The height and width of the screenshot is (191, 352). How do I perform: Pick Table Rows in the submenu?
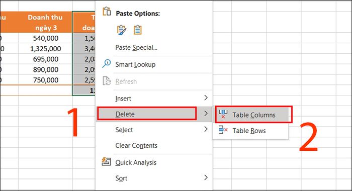click(x=249, y=131)
